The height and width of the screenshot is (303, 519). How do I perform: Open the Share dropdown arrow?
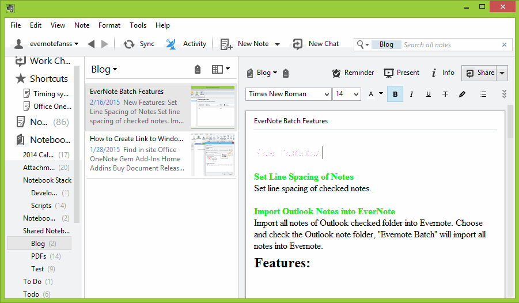click(x=502, y=73)
